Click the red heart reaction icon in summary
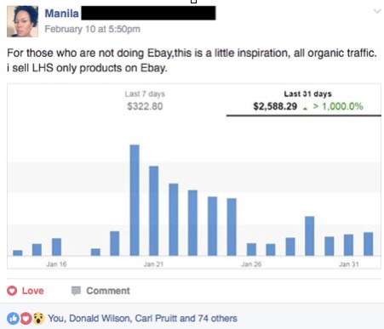Screen dimensions: 384x329 (x=26, y=318)
